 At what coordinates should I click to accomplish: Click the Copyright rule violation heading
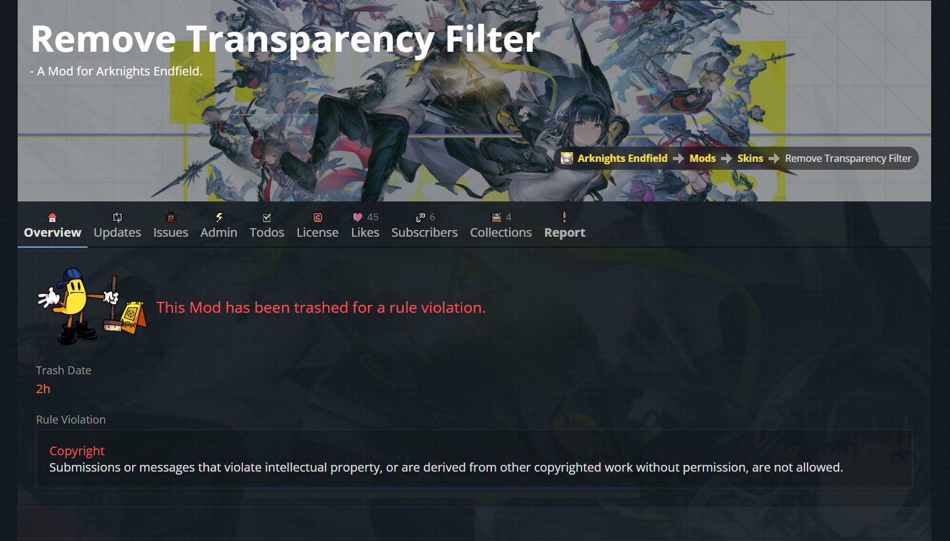click(77, 451)
